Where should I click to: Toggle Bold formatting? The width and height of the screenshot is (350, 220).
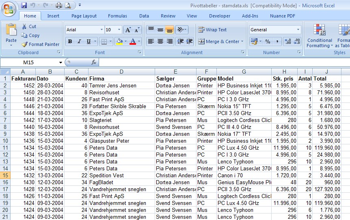(x=70, y=41)
